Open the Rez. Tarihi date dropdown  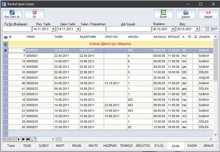tap(53, 29)
